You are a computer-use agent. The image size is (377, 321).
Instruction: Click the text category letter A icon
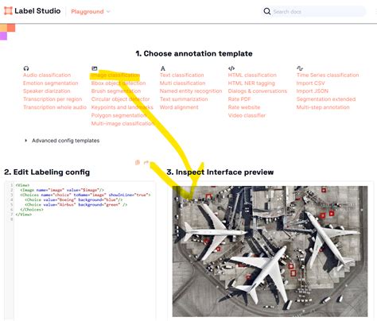pos(163,68)
